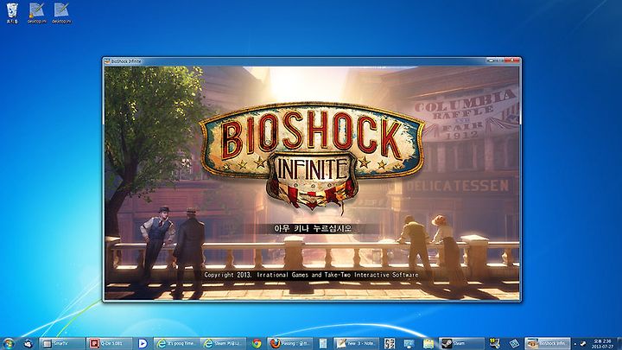Viewport: 622px width, 350px height.
Task: Switch to the Q-Dir taskbar window
Action: pos(109,343)
